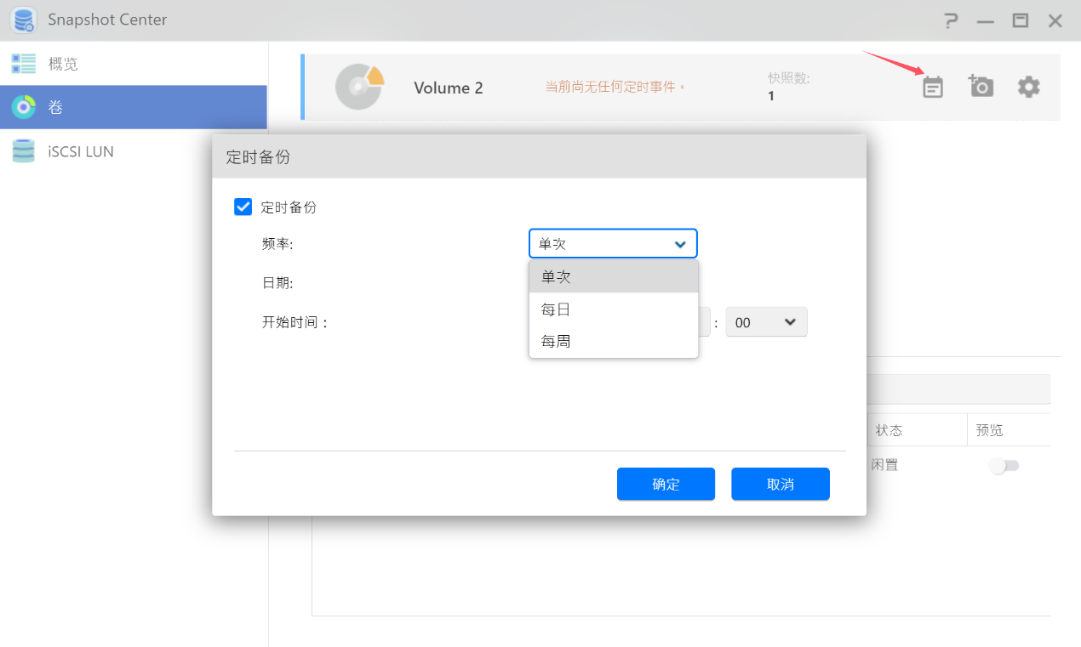This screenshot has height=647, width=1081.
Task: Open the minutes 00 dropdown
Action: 766,322
